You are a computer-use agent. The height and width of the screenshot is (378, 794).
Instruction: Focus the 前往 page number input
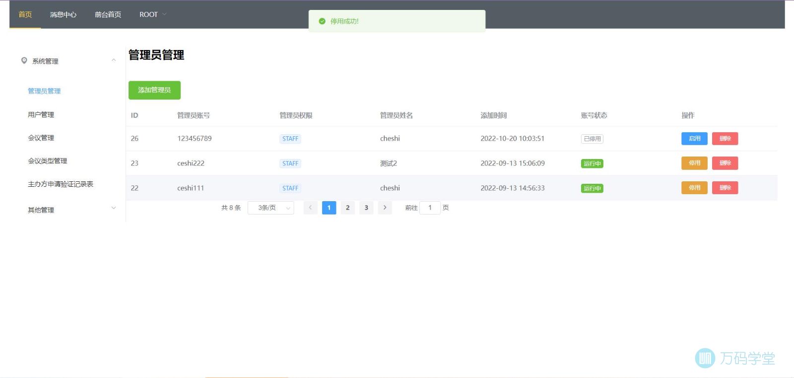(x=430, y=208)
